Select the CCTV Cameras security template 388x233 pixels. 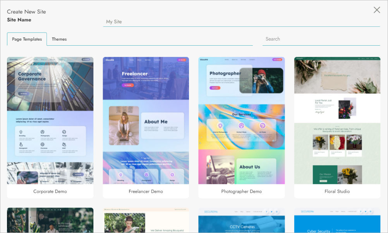click(x=241, y=220)
